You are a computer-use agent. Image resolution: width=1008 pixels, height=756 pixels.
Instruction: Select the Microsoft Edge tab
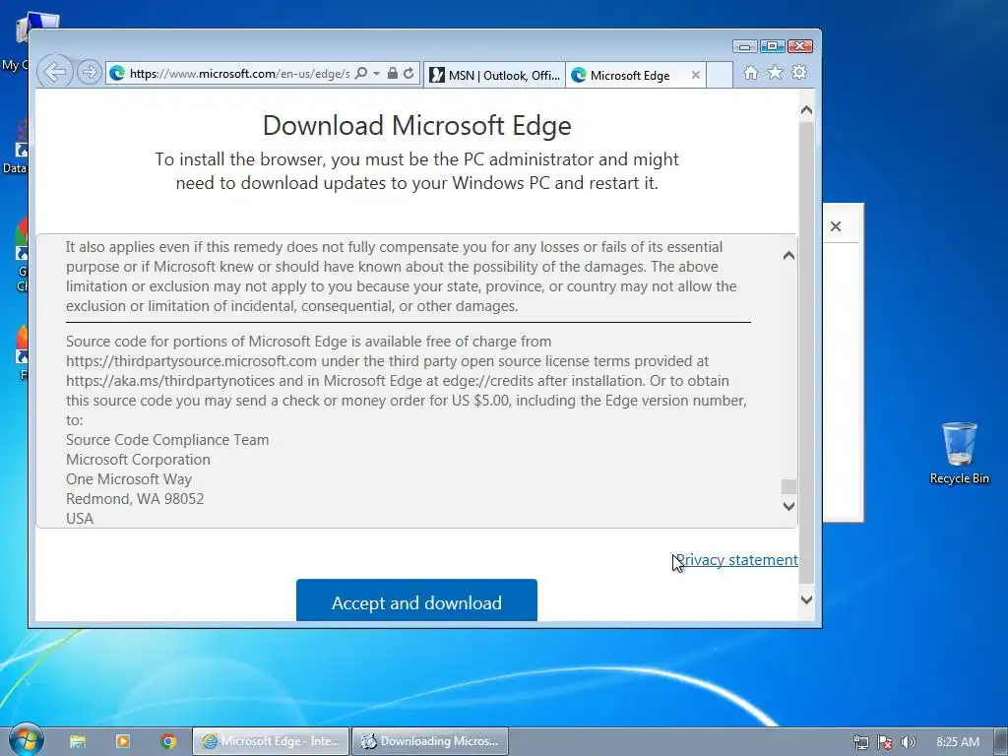point(630,75)
